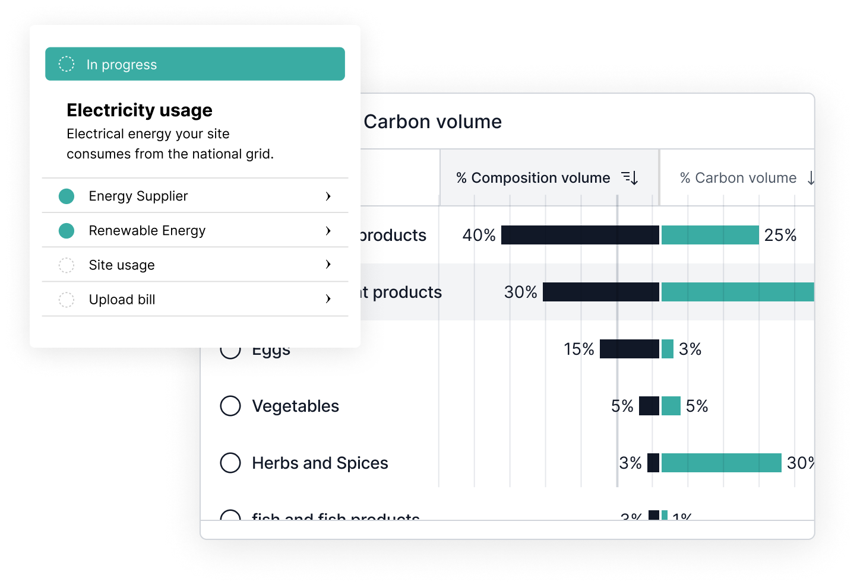Screen dimensions: 857x588
Task: Select the Eggs radio button
Action: tap(230, 352)
